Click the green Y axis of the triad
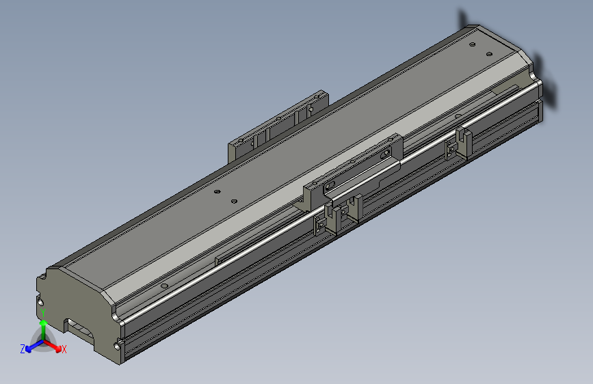 [44, 330]
